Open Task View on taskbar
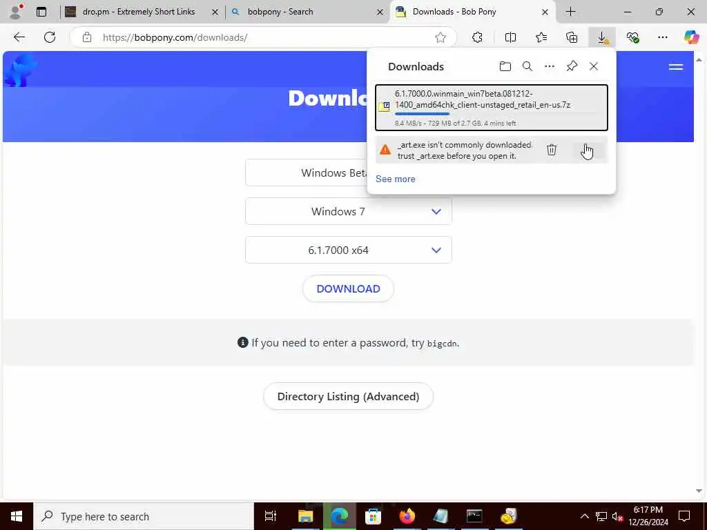Image resolution: width=707 pixels, height=530 pixels. (x=271, y=516)
